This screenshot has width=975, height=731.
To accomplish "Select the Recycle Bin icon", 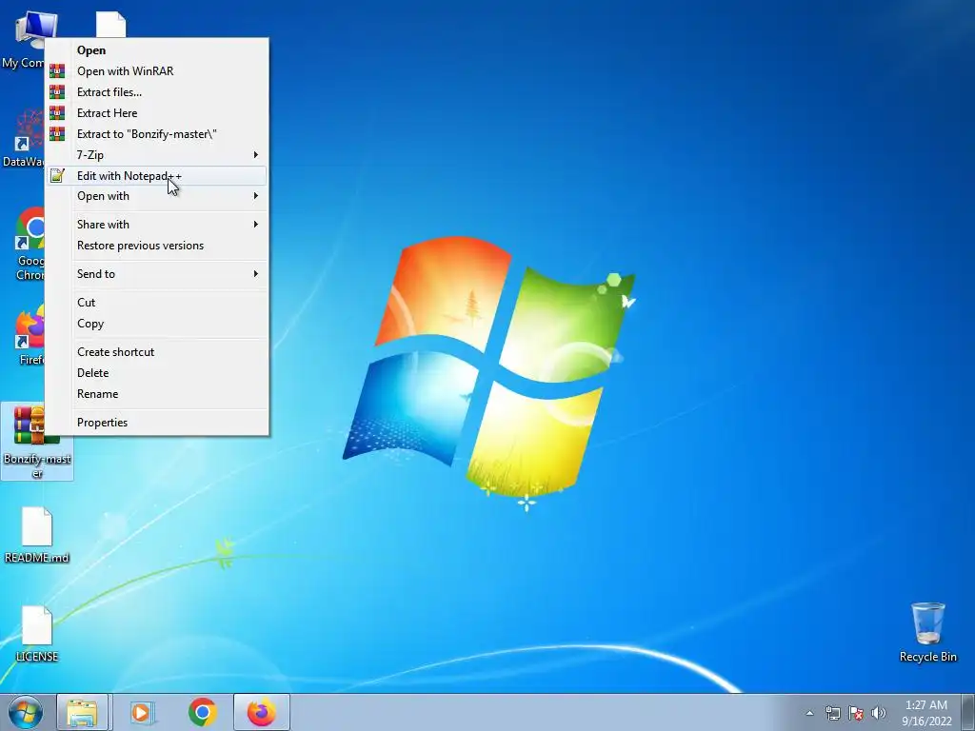I will pyautogui.click(x=927, y=632).
